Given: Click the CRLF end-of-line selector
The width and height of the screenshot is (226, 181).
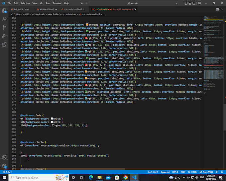Looking at the screenshot, I should click(183, 172).
